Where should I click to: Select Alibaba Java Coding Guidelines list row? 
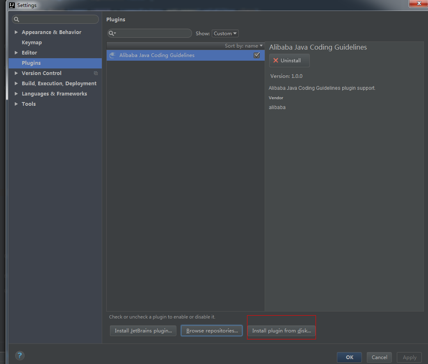tap(185, 55)
